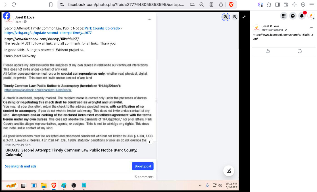Click the 1HUdg3Xbcn share link in the letter
Screen dimensions: 317x192
tap(38, 90)
